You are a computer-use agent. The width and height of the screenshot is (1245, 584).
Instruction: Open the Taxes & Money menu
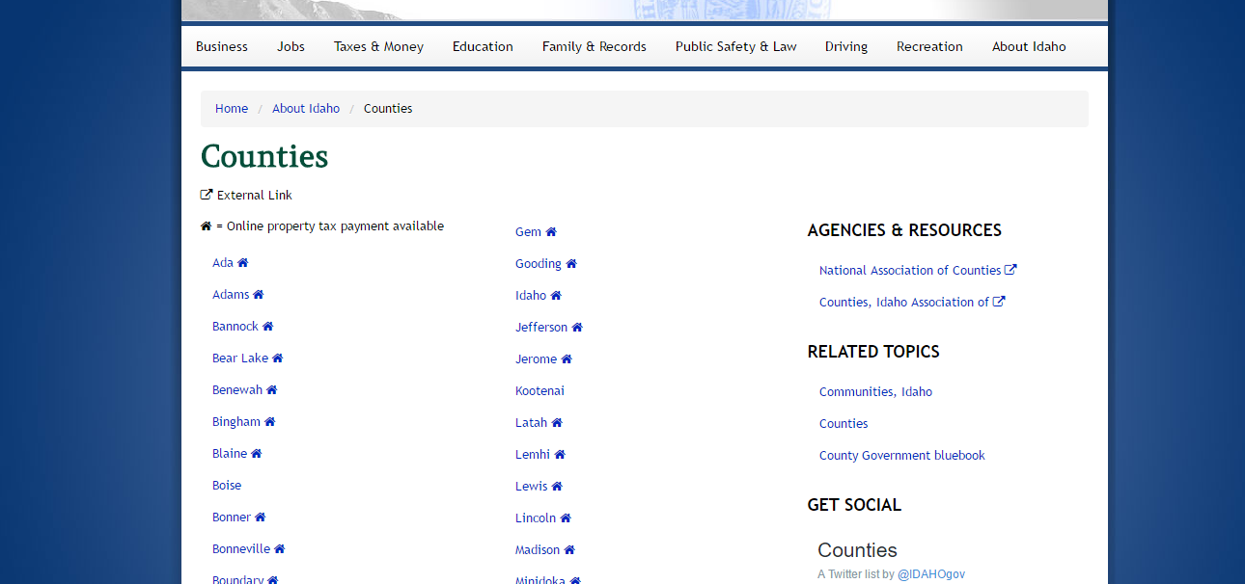(x=378, y=46)
